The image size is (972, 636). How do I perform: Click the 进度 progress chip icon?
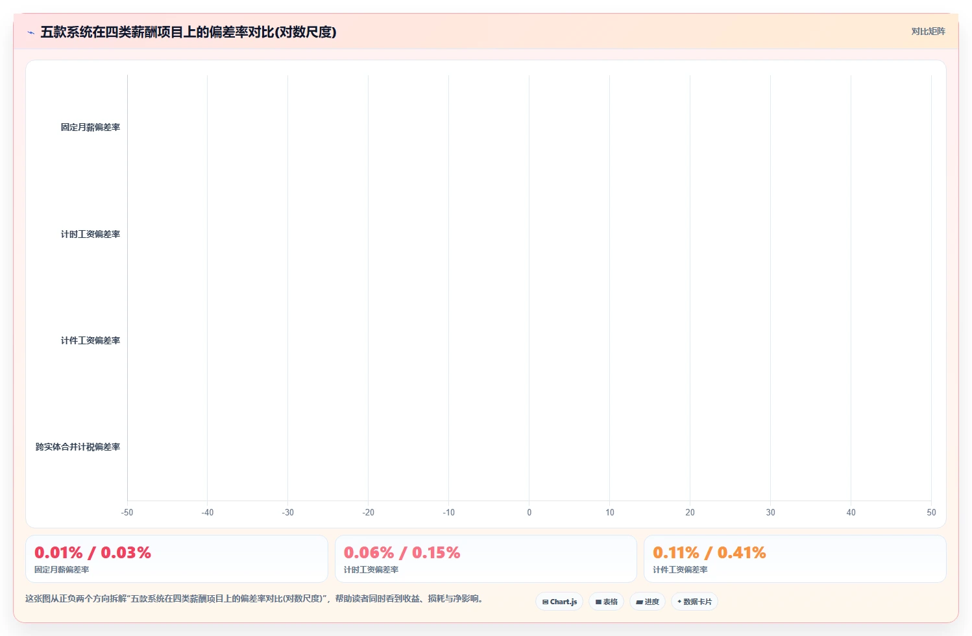tap(639, 602)
